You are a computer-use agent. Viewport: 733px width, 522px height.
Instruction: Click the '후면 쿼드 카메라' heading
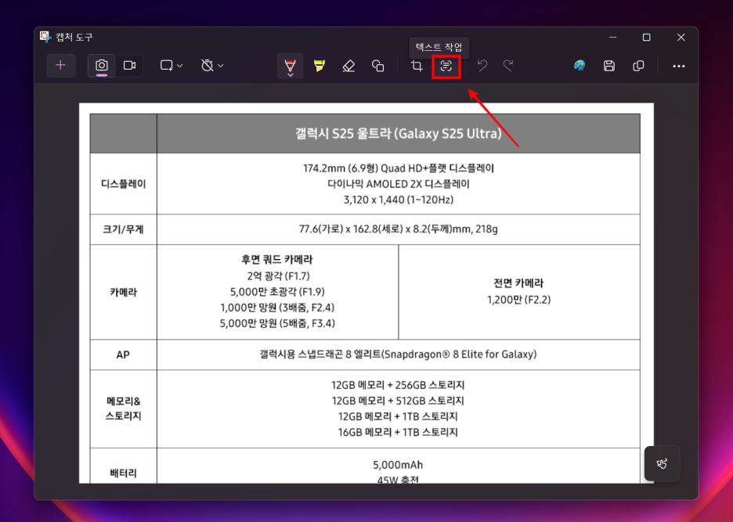click(277, 259)
